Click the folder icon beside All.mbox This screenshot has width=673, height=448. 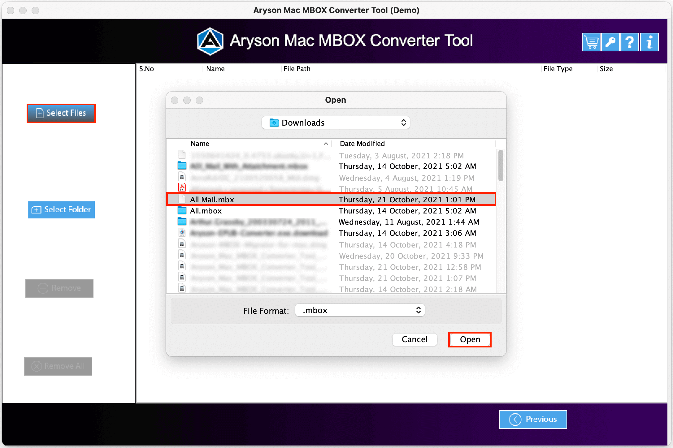click(182, 210)
